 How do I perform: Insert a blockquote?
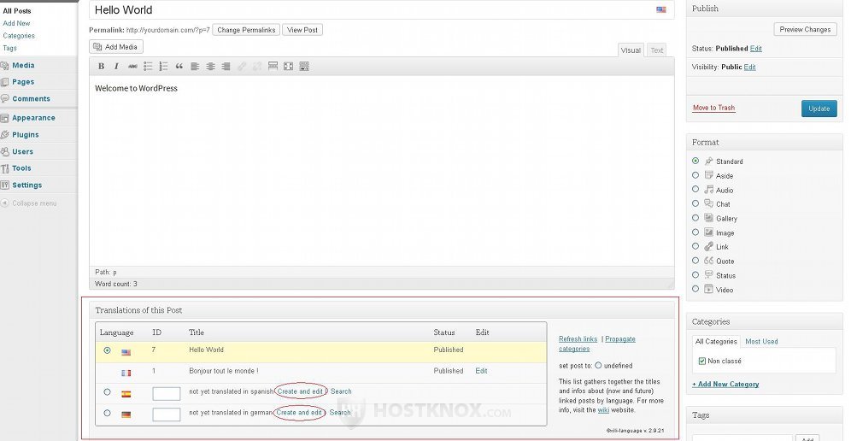pyautogui.click(x=179, y=67)
